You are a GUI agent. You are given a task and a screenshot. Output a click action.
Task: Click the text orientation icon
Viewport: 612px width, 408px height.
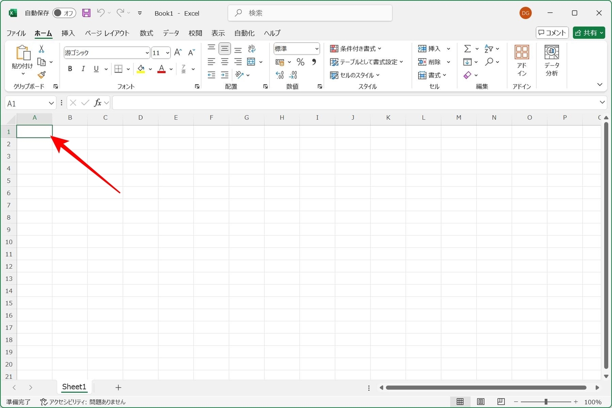pos(239,75)
